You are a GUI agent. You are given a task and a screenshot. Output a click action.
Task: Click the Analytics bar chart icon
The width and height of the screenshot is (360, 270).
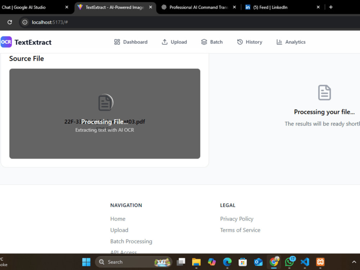[x=279, y=42]
